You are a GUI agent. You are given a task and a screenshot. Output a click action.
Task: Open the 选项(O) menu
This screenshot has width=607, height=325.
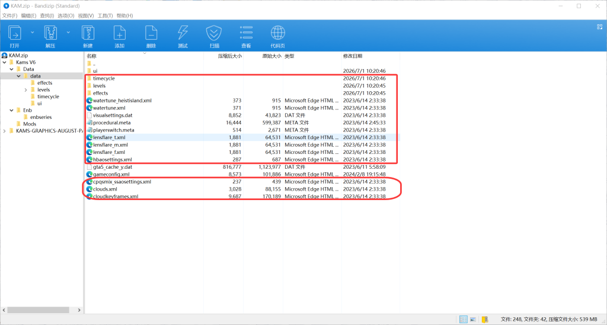[x=66, y=15]
